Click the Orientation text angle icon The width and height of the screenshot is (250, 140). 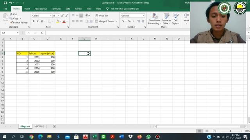[87, 16]
